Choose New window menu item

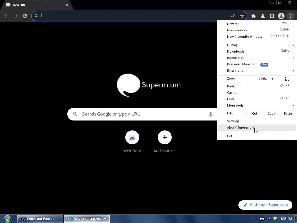pos(257,30)
